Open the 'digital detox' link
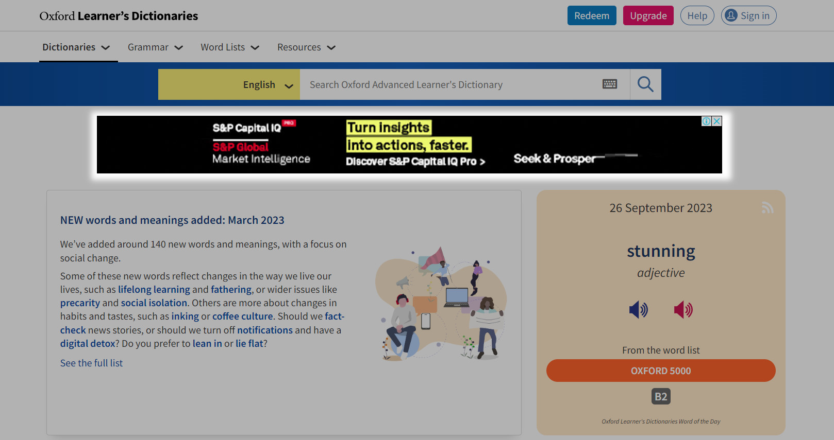834x440 pixels. click(88, 343)
